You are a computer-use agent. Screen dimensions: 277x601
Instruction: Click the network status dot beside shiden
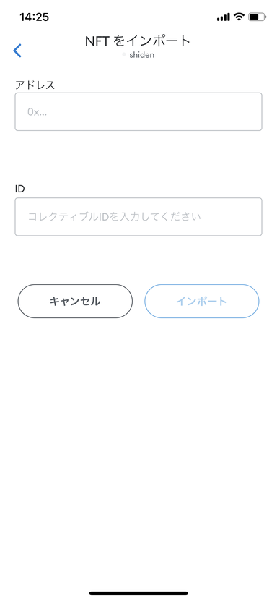pos(124,55)
